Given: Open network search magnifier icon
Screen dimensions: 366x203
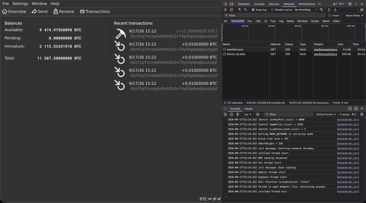Looking at the screenshot, I should (x=245, y=10).
